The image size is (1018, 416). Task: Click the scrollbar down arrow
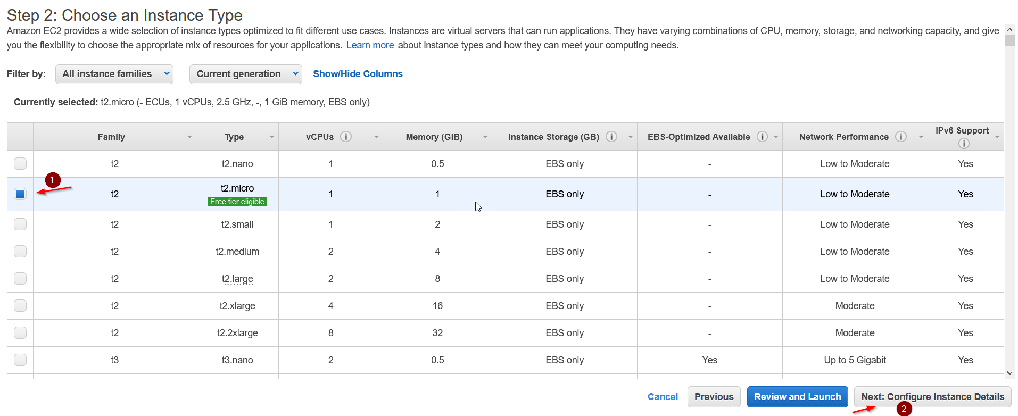(x=1009, y=373)
